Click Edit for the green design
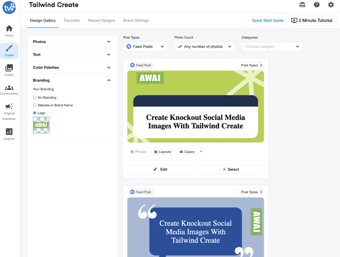This screenshot has width=340, height=257. click(x=161, y=169)
